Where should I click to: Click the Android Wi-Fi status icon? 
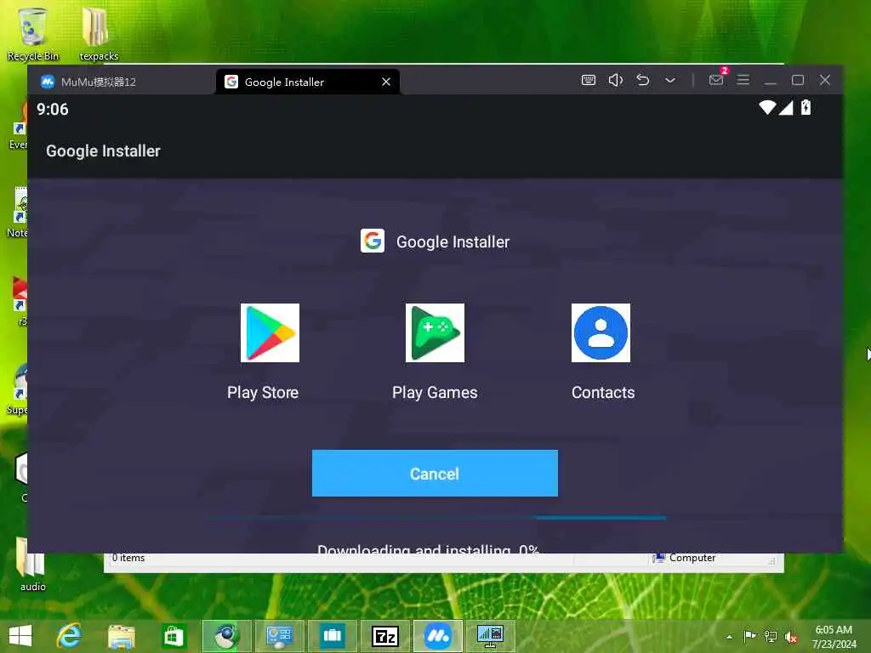coord(767,107)
